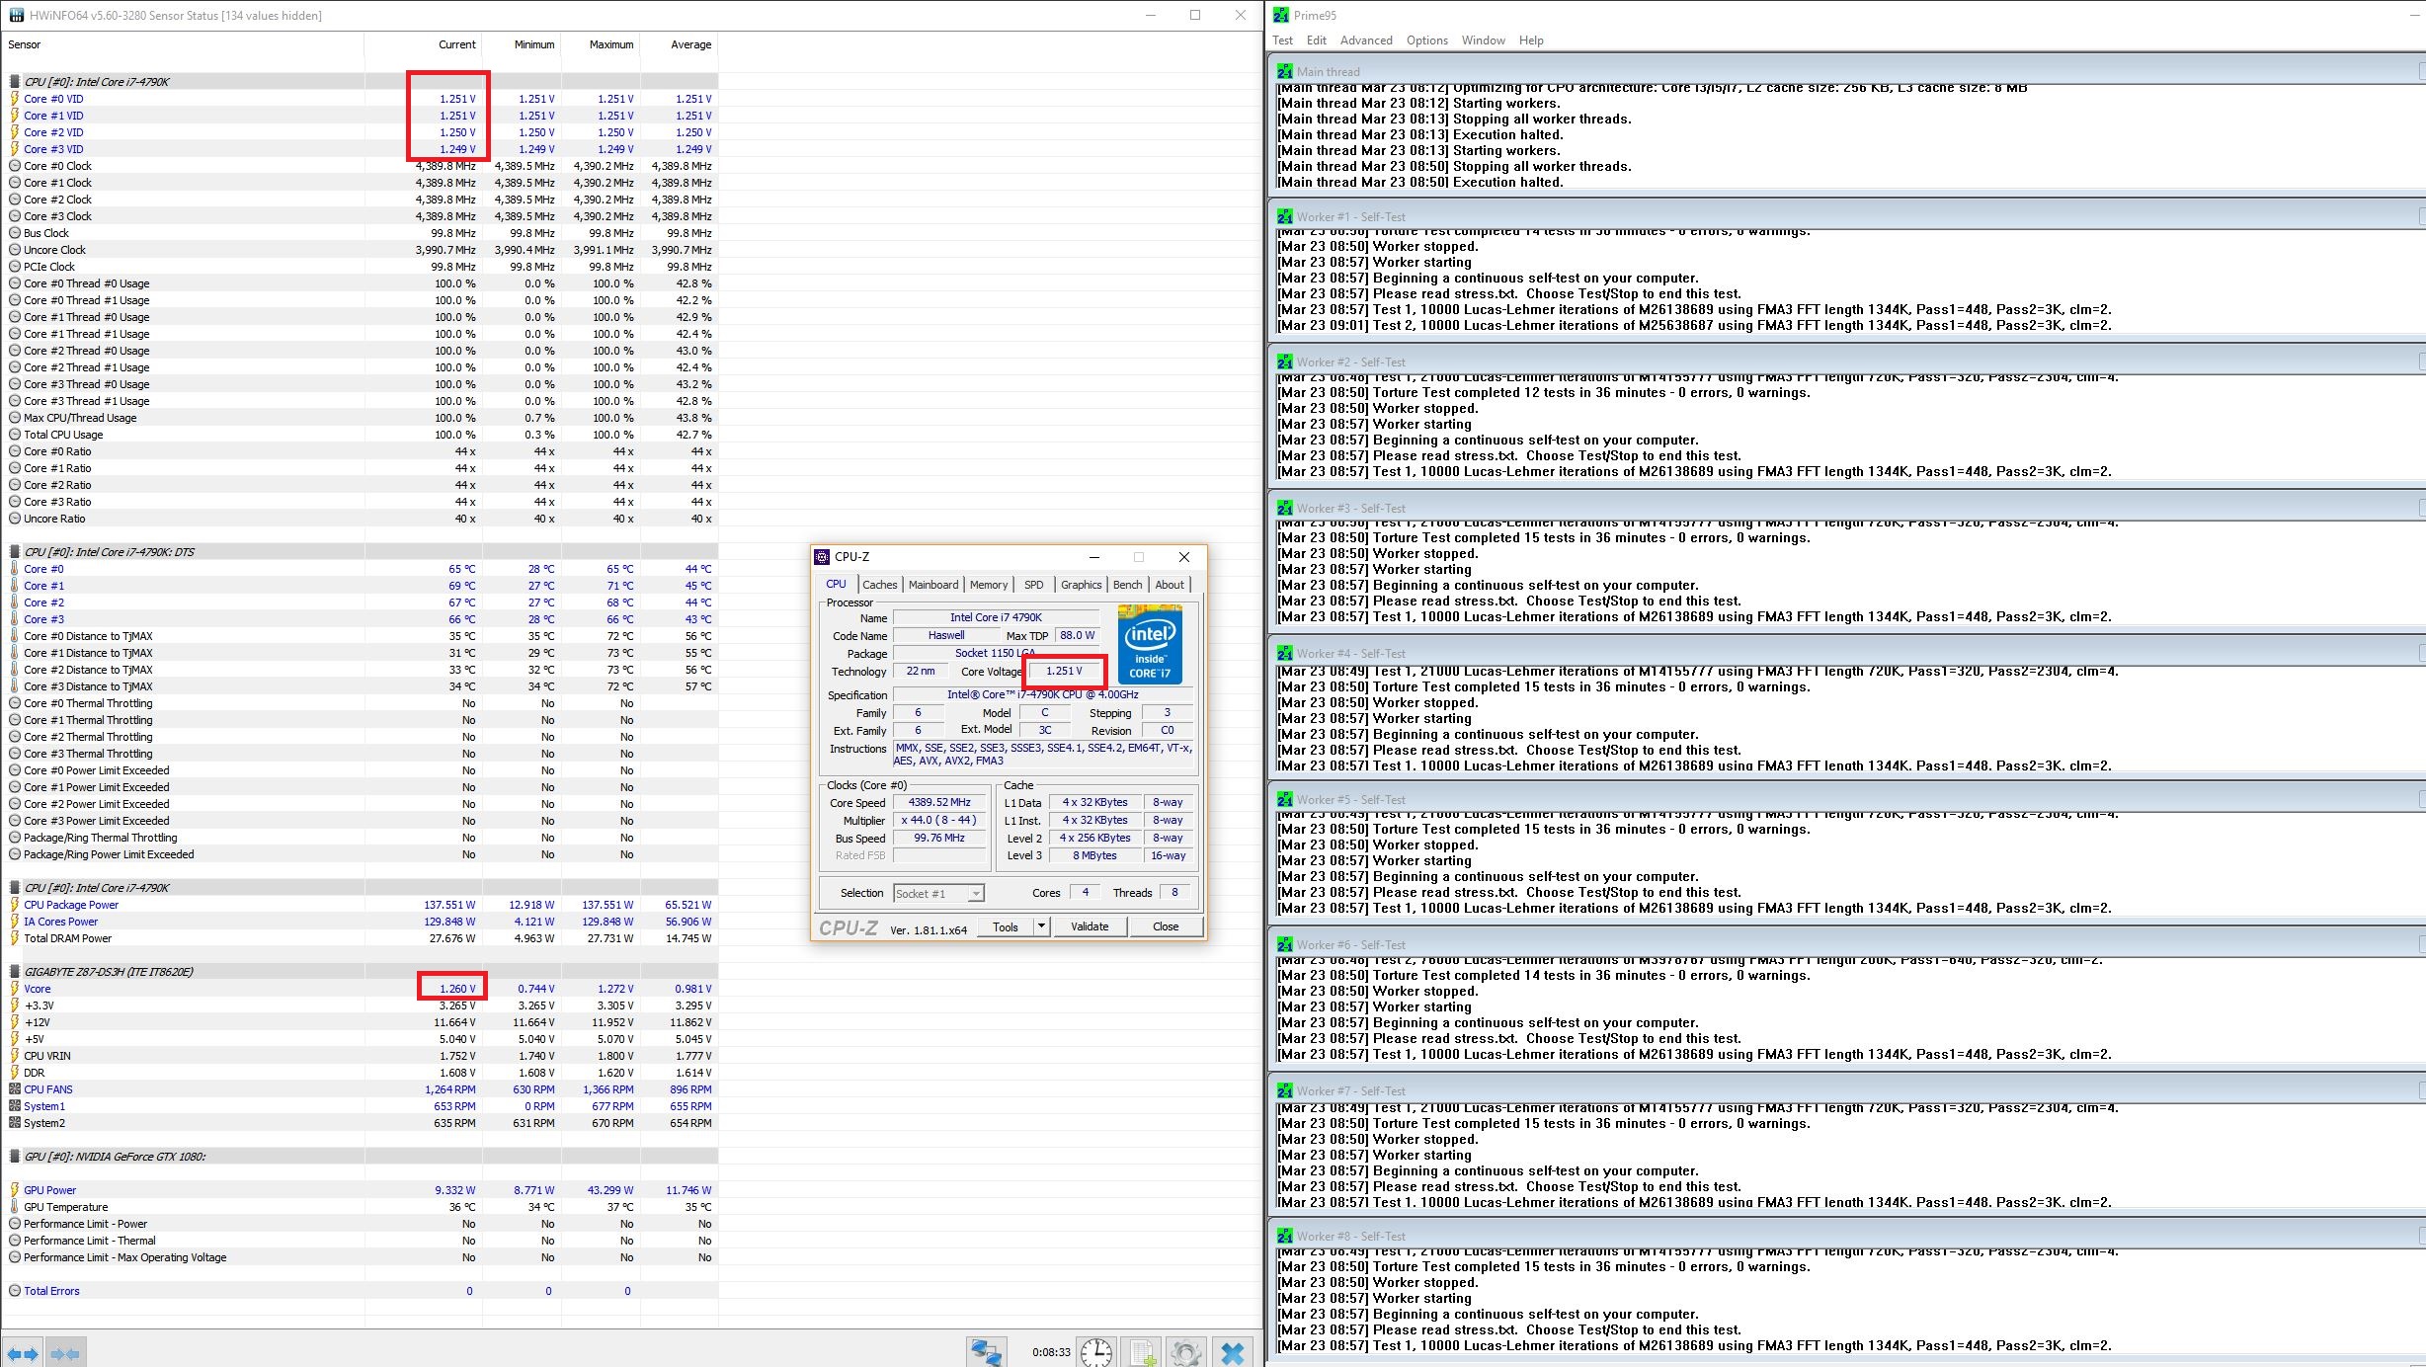This screenshot has width=2426, height=1367.
Task: Click the Worker #1 Self-Test window icon
Action: click(x=1284, y=216)
